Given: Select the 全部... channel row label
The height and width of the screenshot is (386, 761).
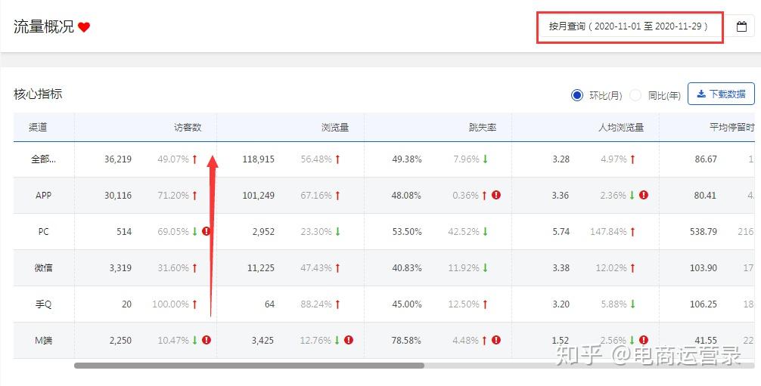Looking at the screenshot, I should [x=44, y=159].
